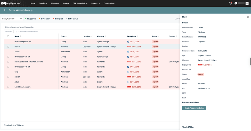
Task: Check the MIA15 row checkbox
Action: 8,47
